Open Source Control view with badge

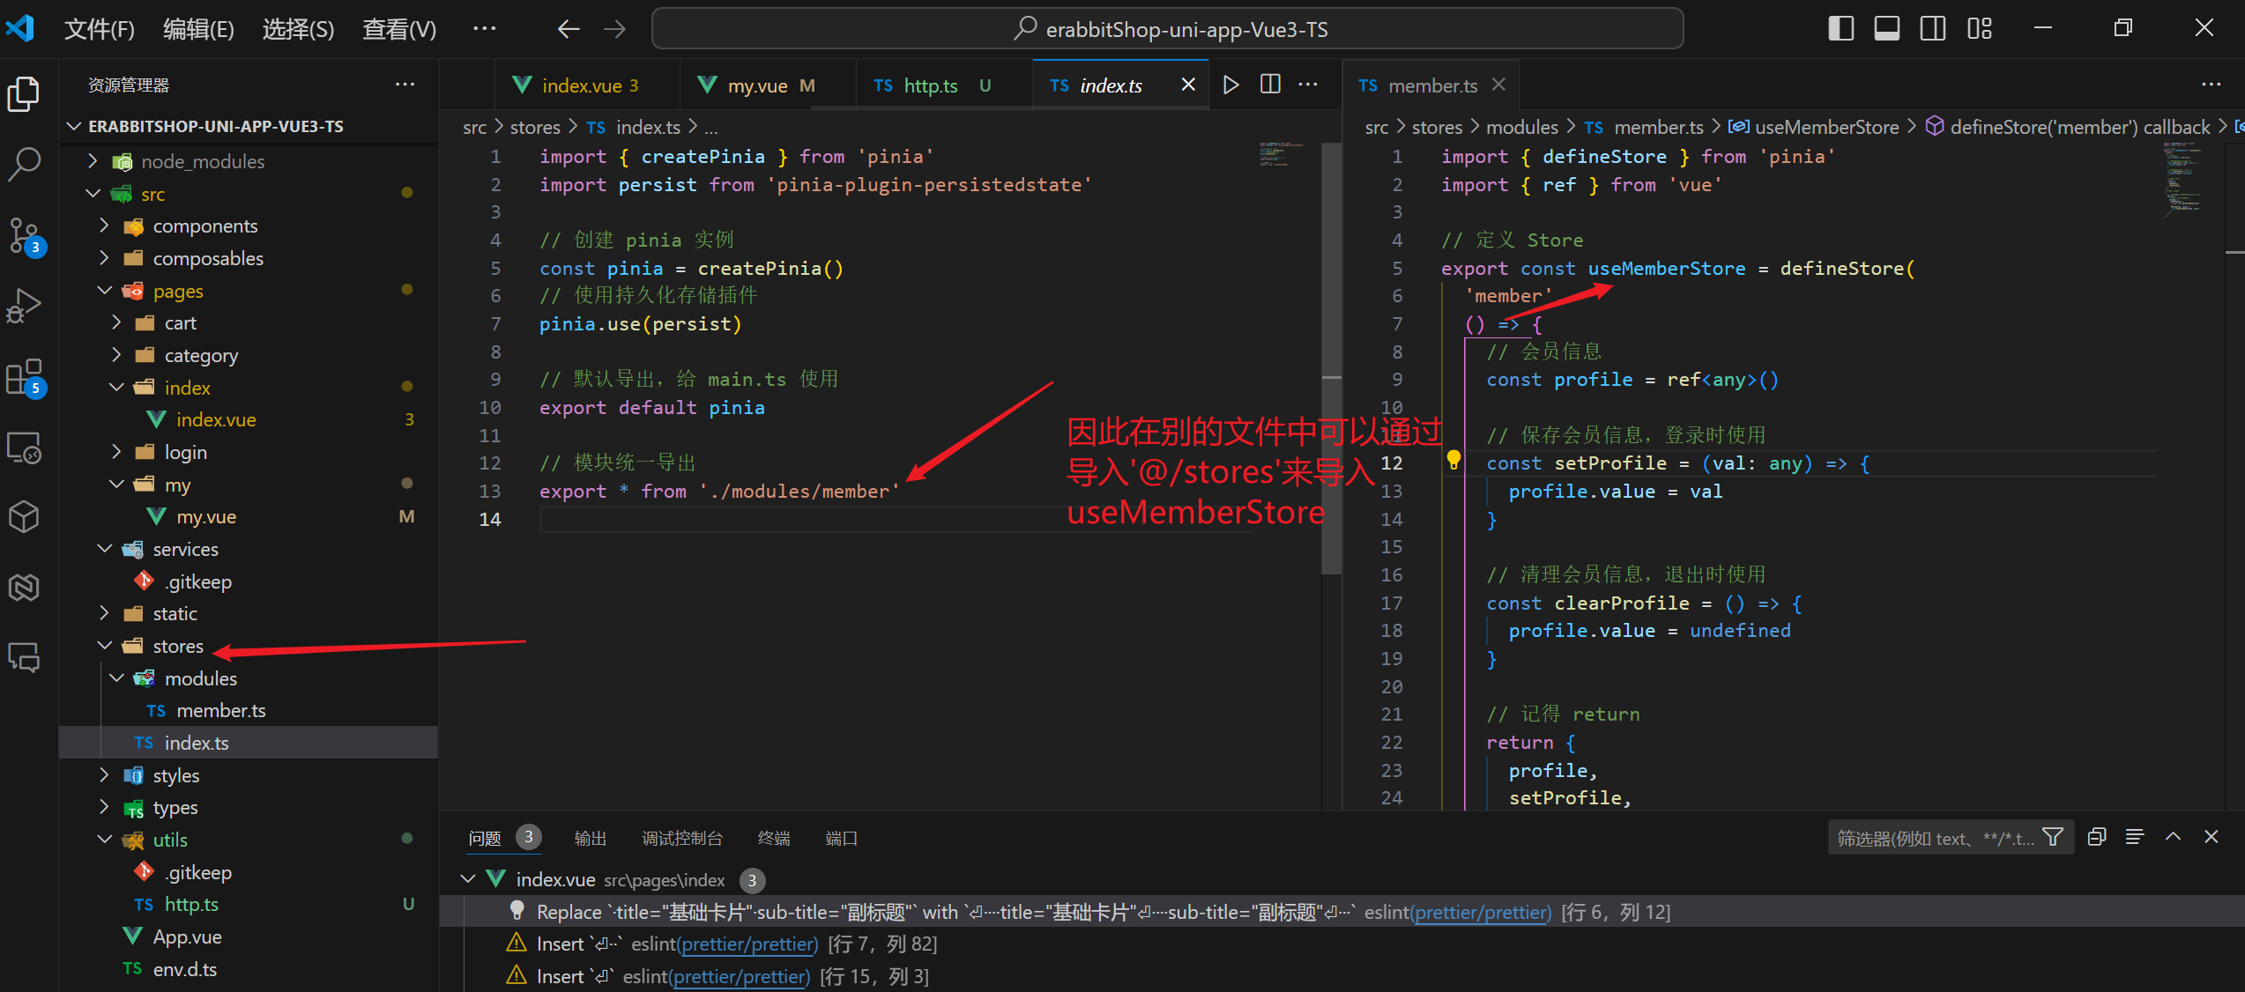pyautogui.click(x=25, y=235)
